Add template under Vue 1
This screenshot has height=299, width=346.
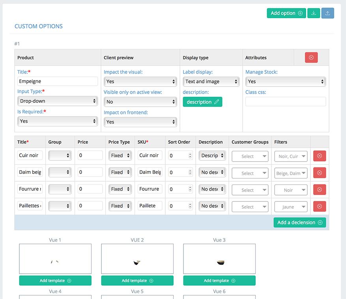[x=55, y=281]
